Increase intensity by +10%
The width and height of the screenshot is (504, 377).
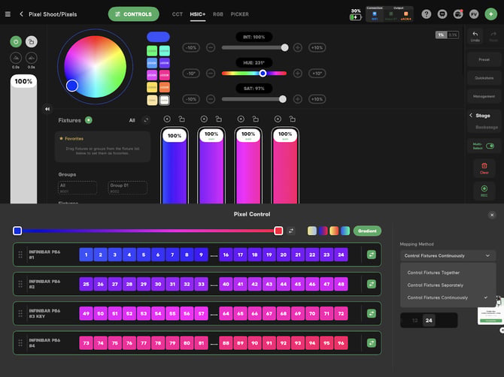(x=317, y=47)
